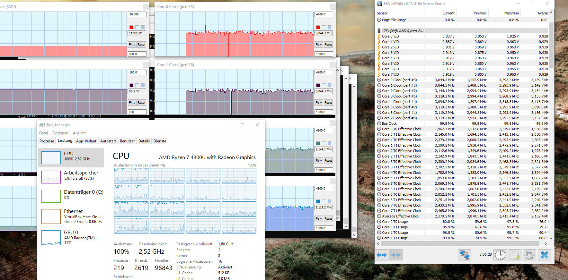Image resolution: width=568 pixels, height=280 pixels.
Task: Click the Sensor column header in HWiNFO
Action: click(x=400, y=13)
